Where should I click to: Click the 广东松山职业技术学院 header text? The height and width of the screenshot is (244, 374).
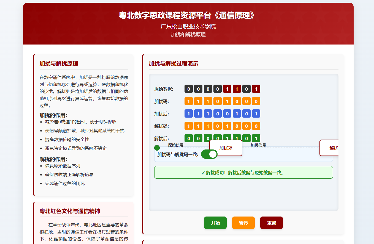pyautogui.click(x=188, y=27)
